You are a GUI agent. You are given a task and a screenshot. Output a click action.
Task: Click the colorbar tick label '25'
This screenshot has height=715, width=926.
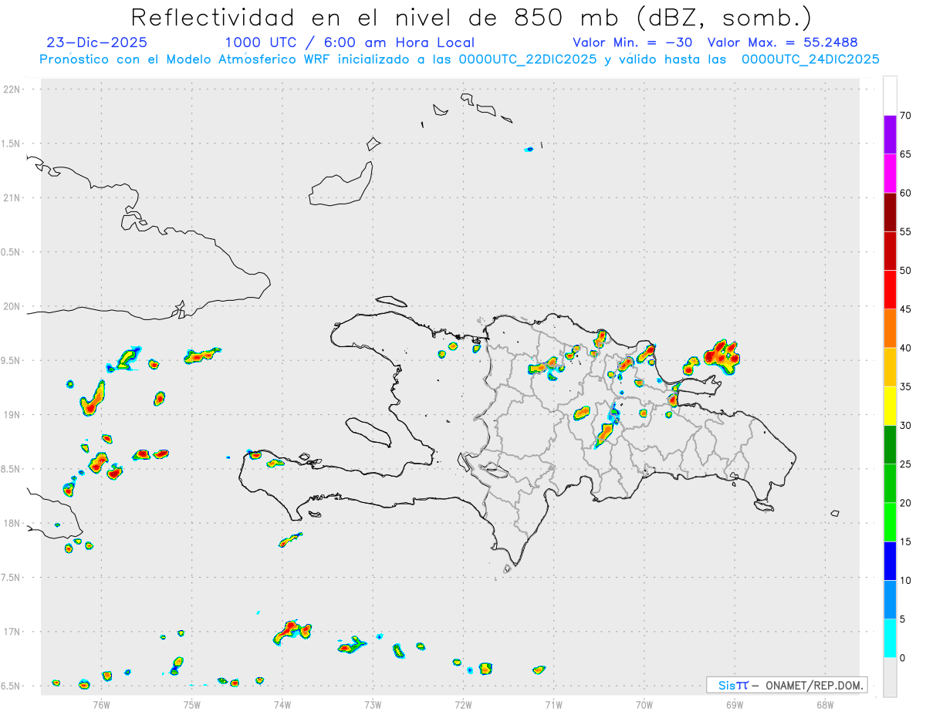coord(905,464)
